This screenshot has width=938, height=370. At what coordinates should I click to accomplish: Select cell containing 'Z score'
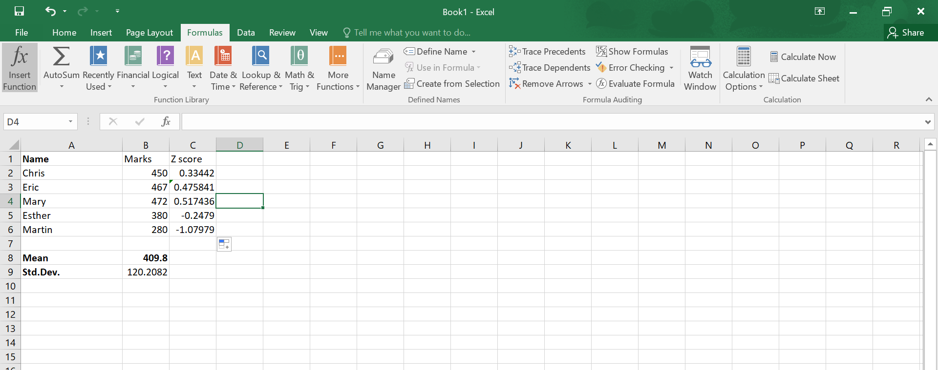click(192, 159)
